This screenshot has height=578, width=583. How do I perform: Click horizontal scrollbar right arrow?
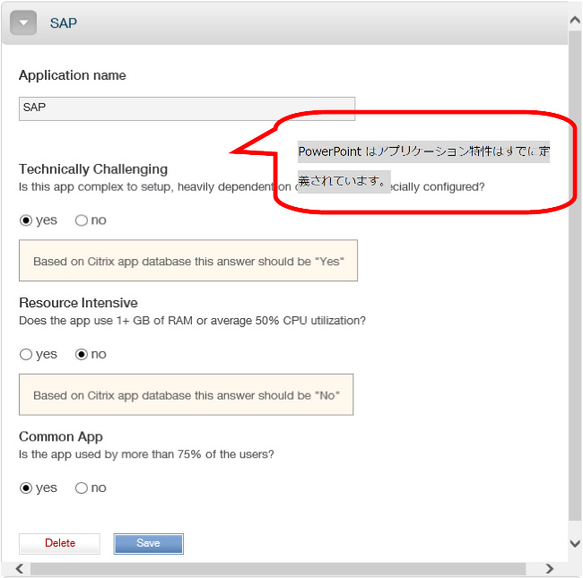click(549, 569)
